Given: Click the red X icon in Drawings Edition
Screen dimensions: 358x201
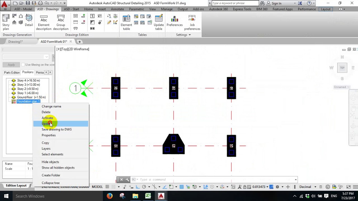Looking at the screenshot, I should click(x=83, y=23).
